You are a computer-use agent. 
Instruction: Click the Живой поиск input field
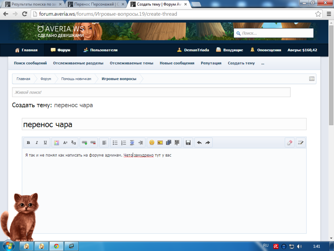(151, 92)
